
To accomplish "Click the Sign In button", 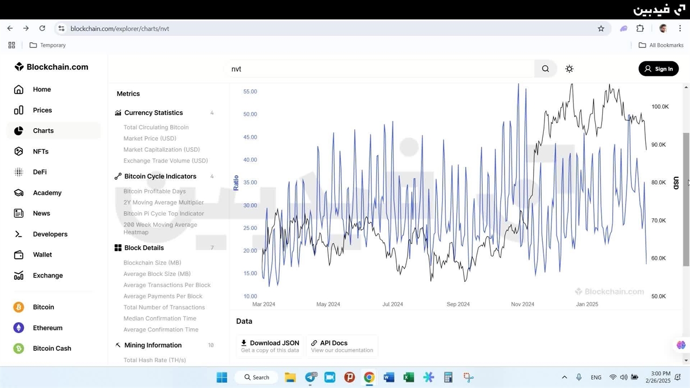I will pos(658,69).
